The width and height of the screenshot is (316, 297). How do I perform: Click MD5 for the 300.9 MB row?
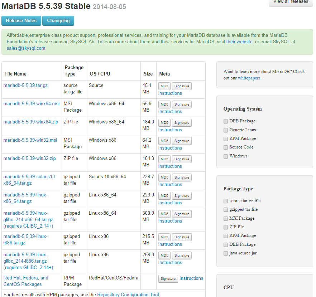(164, 214)
